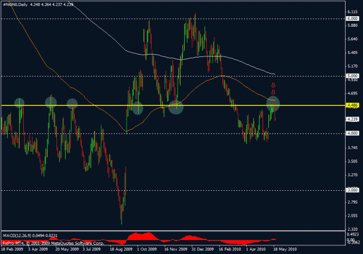The image size is (363, 254).
Task: Select the yellow 4.486 price label
Action: tap(353, 106)
